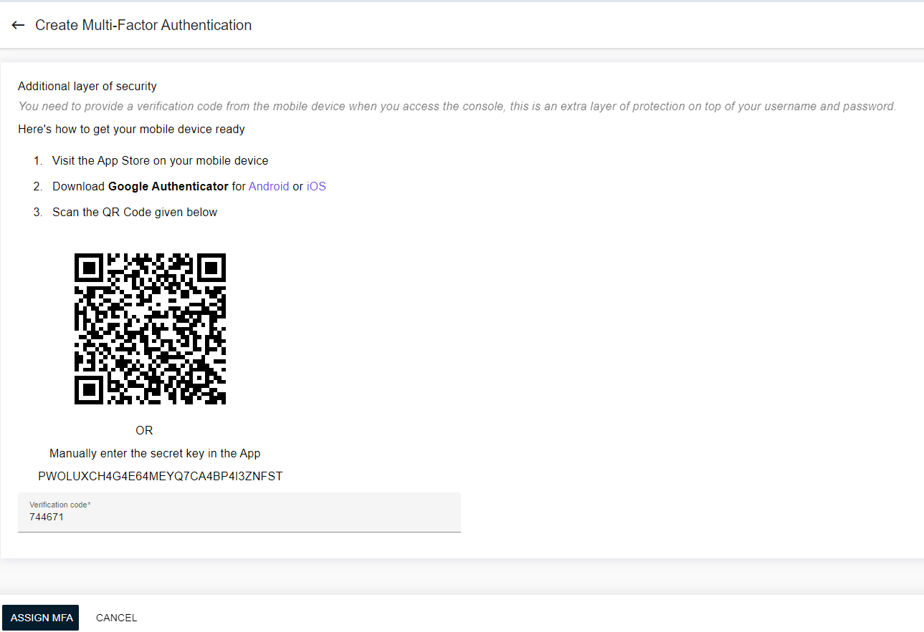This screenshot has width=924, height=632.
Task: Click the 'Additional layer of security' heading
Action: click(x=87, y=86)
